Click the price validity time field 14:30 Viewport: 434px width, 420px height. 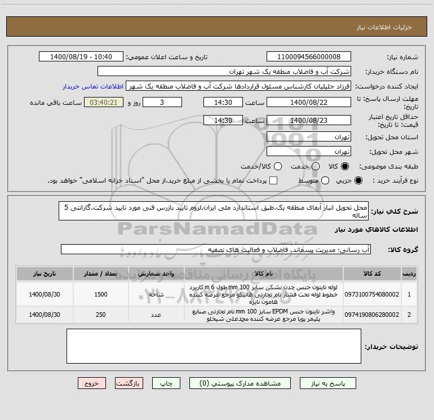pos(223,121)
